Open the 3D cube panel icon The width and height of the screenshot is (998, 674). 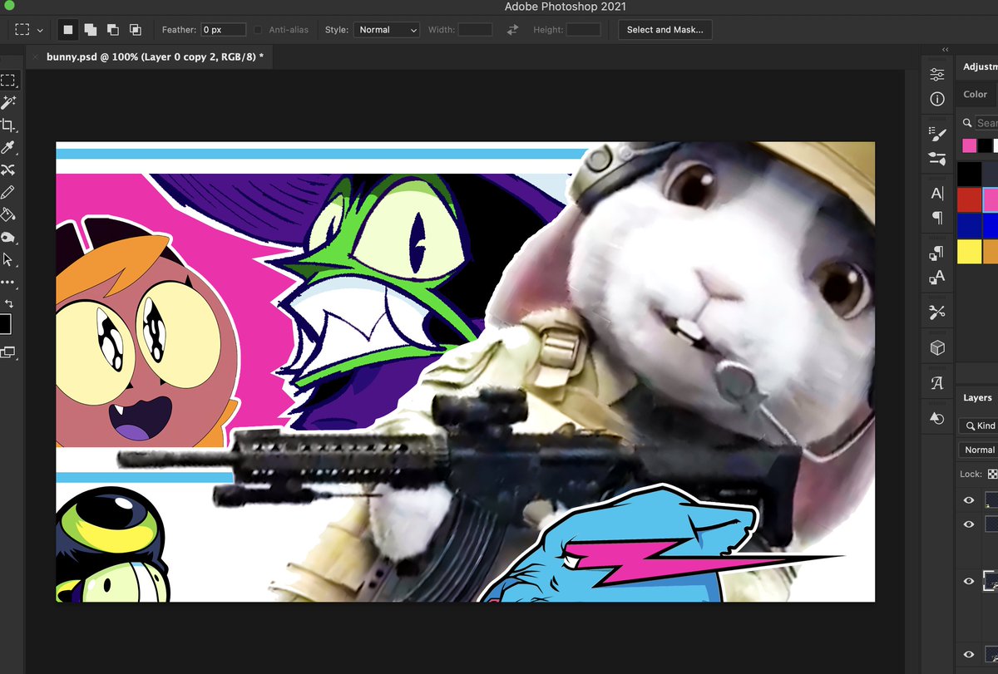[x=937, y=347]
